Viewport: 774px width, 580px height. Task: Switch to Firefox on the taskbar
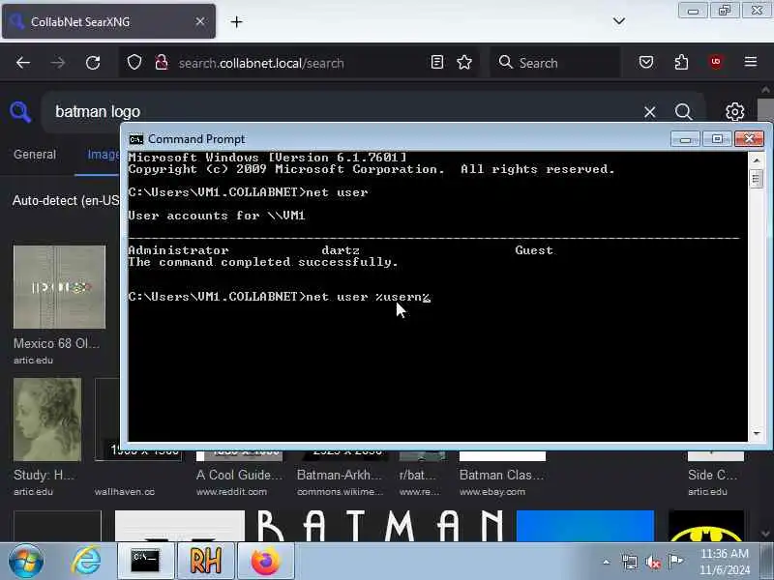tap(265, 561)
